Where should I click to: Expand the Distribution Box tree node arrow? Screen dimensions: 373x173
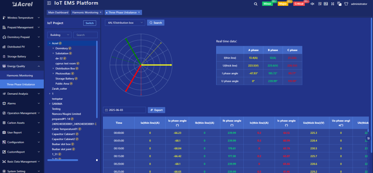(x=53, y=69)
